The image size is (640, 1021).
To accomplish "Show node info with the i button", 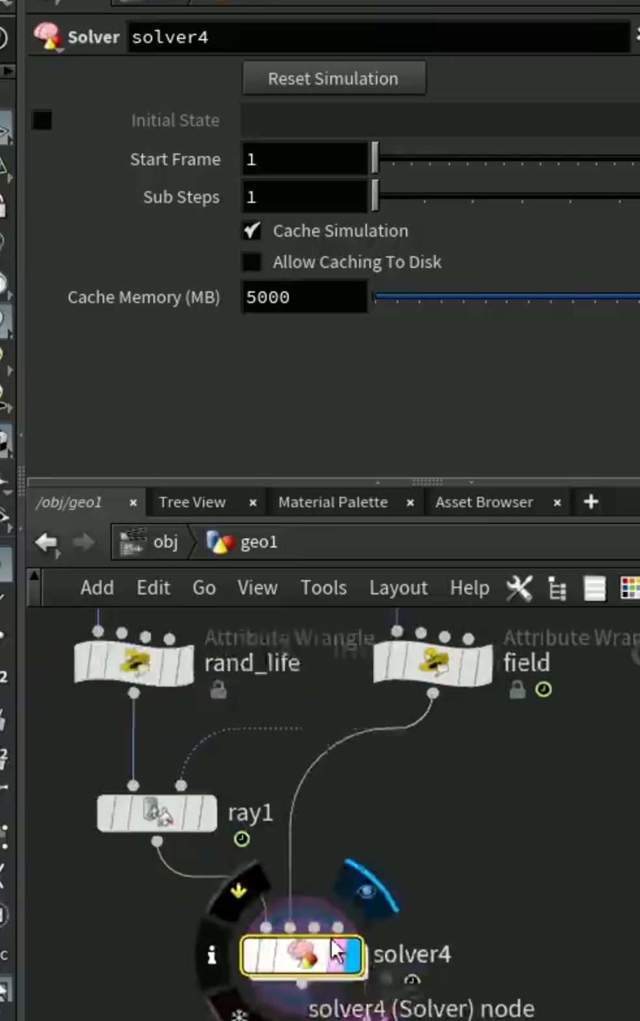I will (211, 955).
